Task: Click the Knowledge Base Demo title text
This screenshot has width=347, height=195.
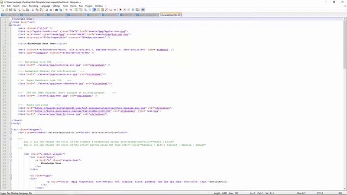Action: tap(42, 44)
